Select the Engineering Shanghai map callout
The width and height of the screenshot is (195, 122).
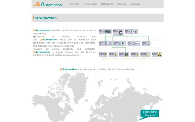click(x=149, y=113)
